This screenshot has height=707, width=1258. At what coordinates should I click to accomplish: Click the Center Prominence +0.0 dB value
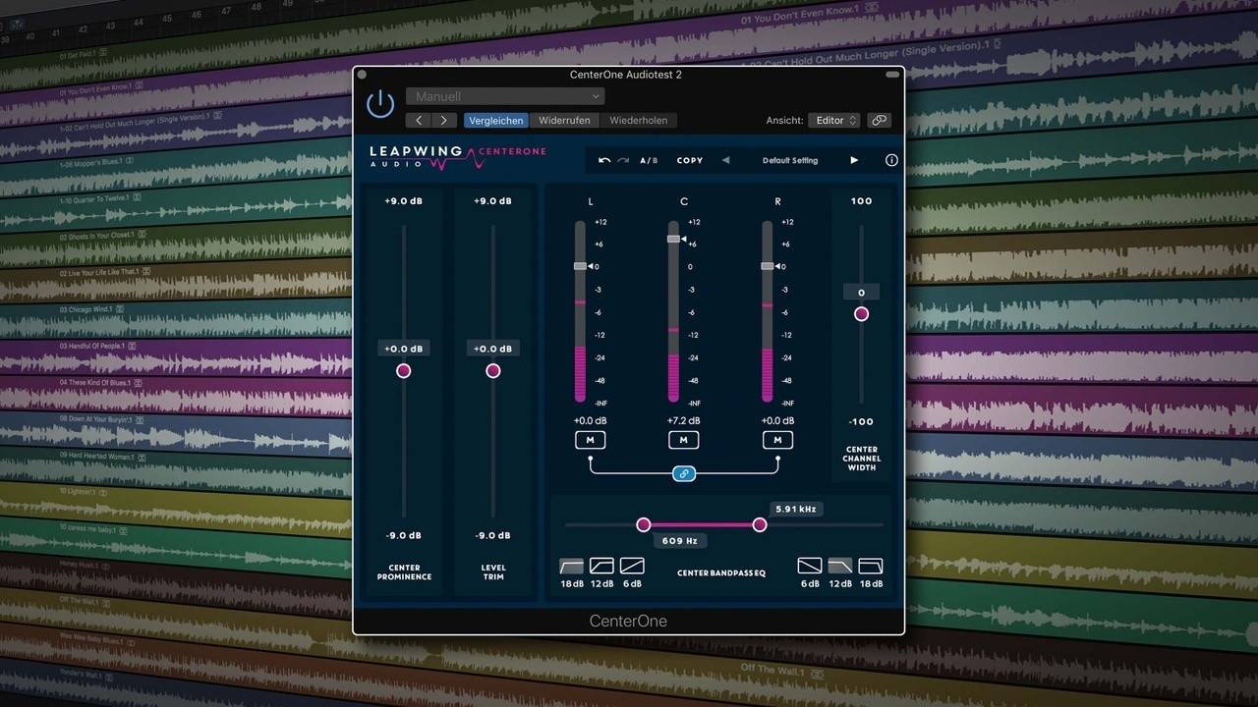(404, 349)
